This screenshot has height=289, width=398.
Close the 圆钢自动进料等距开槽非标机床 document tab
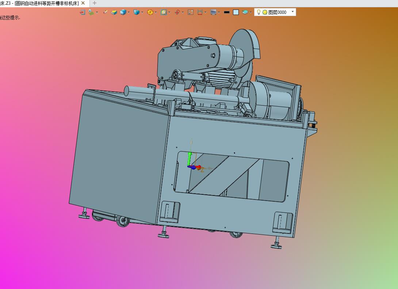click(x=83, y=3)
